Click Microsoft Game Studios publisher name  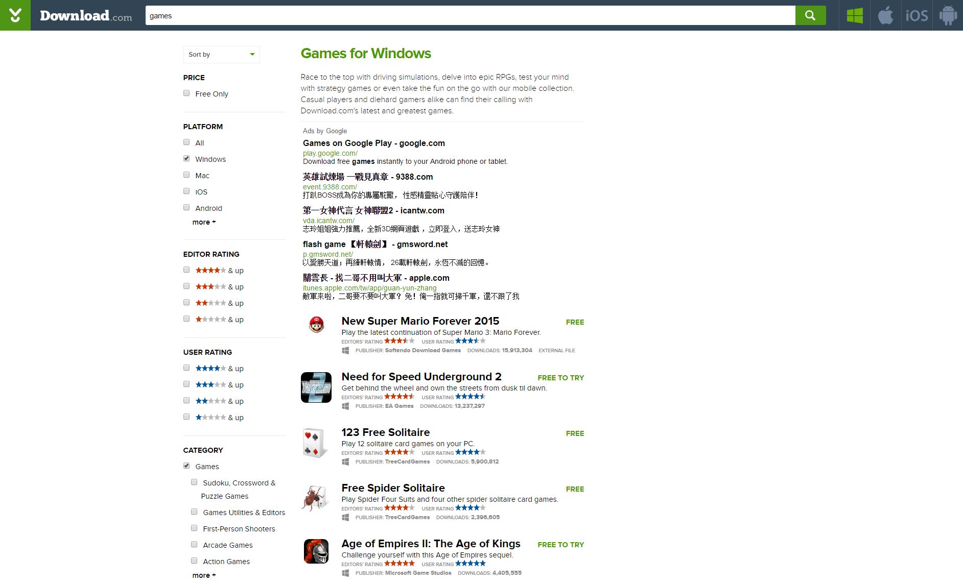tap(418, 573)
